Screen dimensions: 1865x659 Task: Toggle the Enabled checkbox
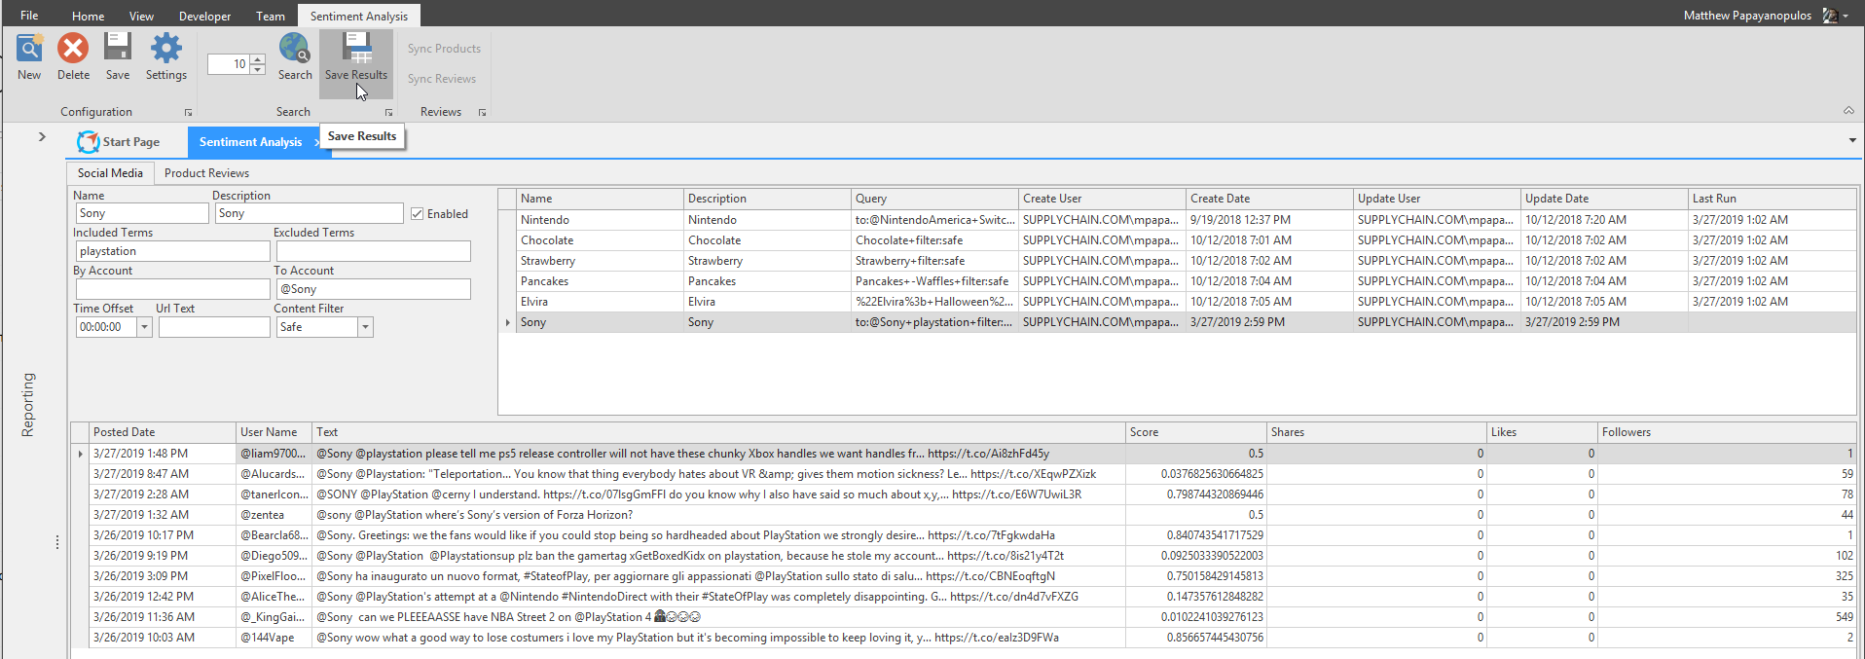click(x=417, y=214)
